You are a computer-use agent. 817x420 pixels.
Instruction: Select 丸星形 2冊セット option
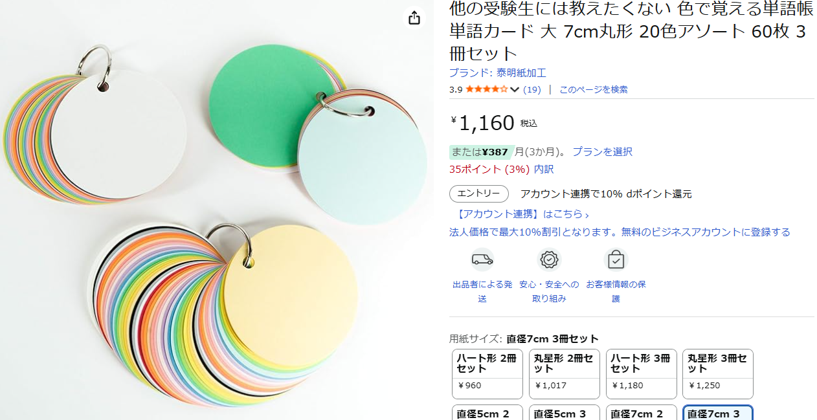pos(565,374)
